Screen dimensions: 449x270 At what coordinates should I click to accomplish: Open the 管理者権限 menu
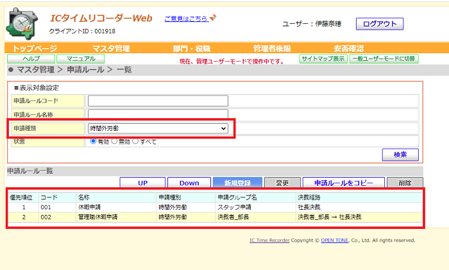[272, 48]
